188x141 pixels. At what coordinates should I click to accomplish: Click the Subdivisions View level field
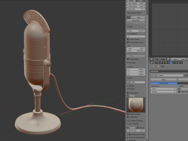tap(164, 89)
